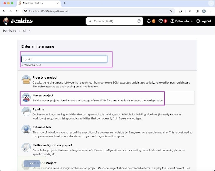Viewport: 215px width, 171px height.
Task: Select the Freestyle project icon
Action: pos(26,79)
